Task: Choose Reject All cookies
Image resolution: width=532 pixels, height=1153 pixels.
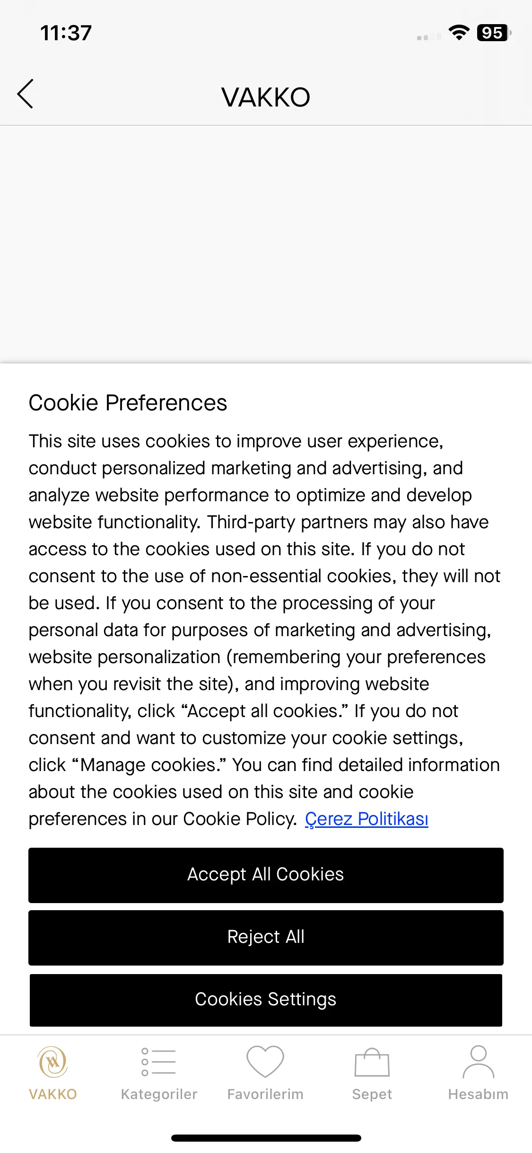Action: (266, 938)
